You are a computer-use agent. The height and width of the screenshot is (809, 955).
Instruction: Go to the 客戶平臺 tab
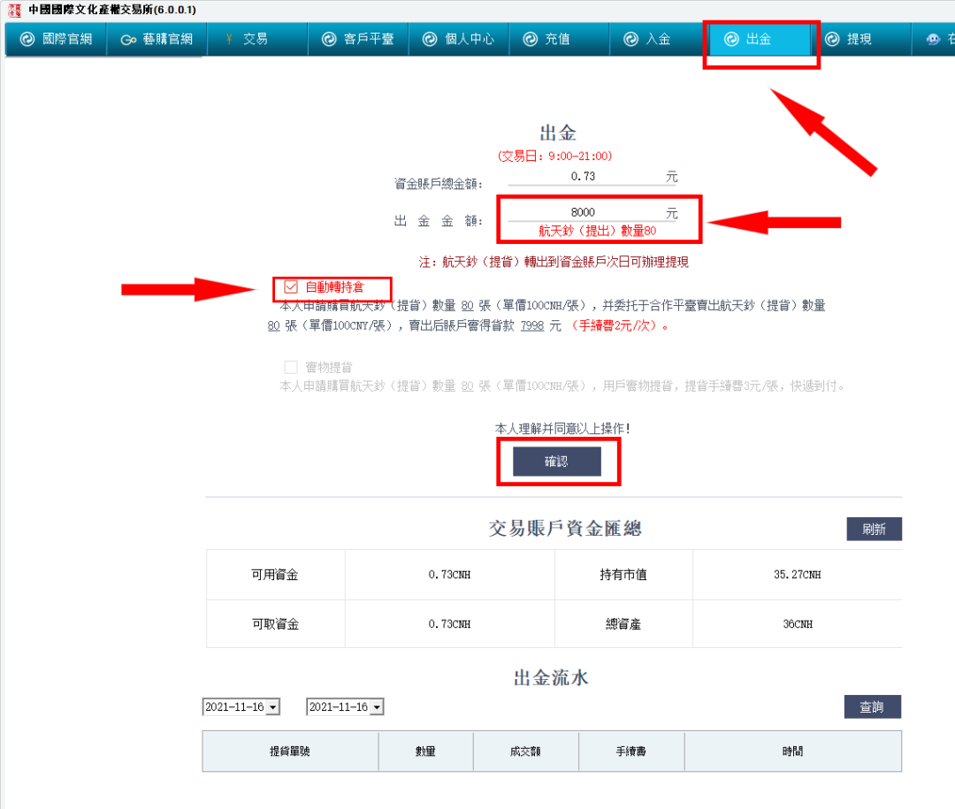tap(358, 39)
